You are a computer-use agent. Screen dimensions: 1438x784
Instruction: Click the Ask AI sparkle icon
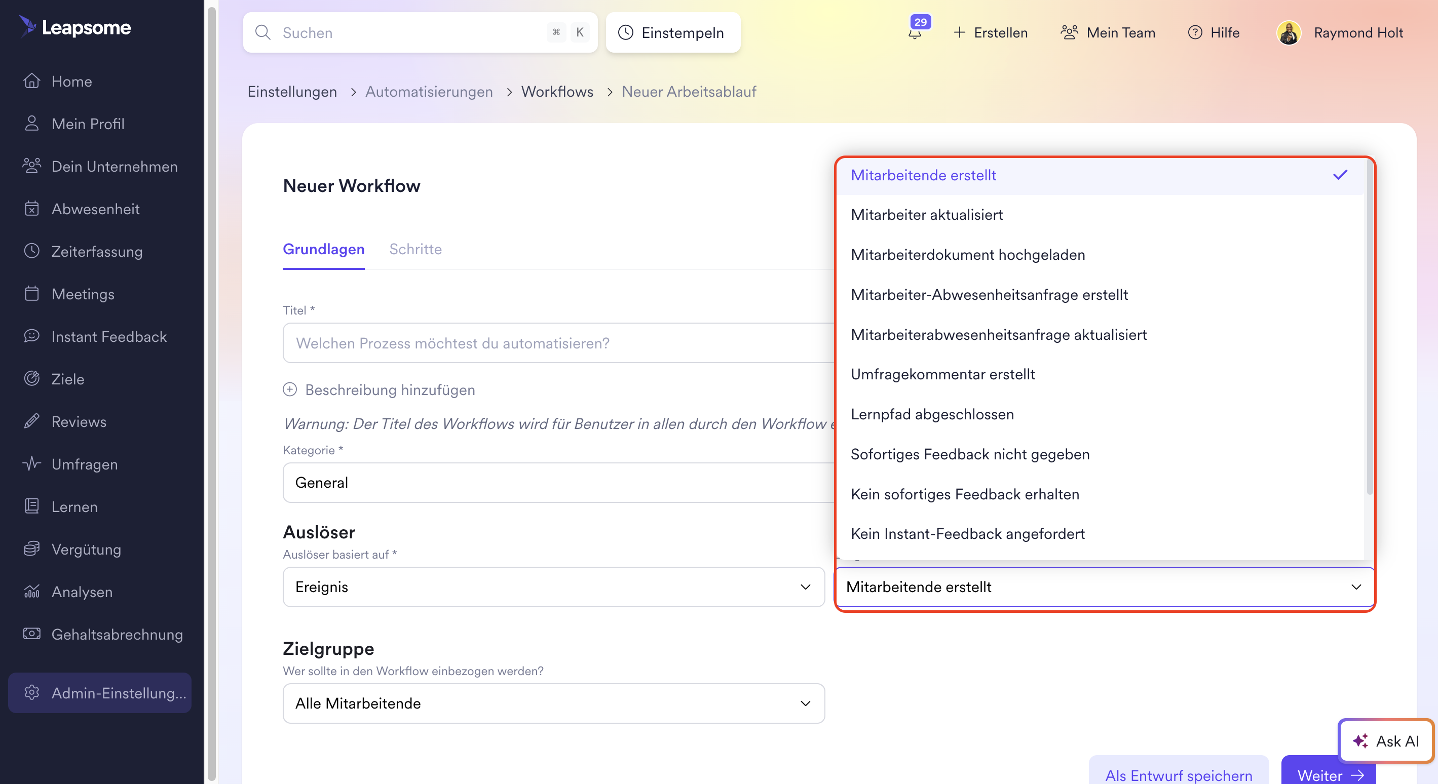[x=1360, y=741]
